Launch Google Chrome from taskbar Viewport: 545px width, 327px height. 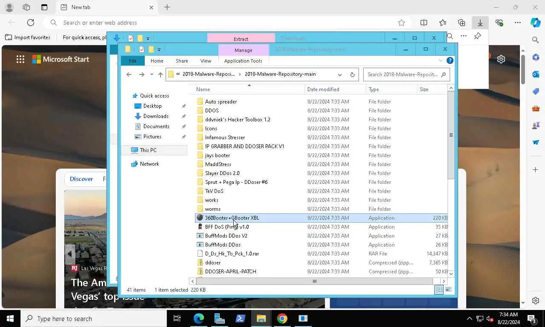tap(282, 318)
